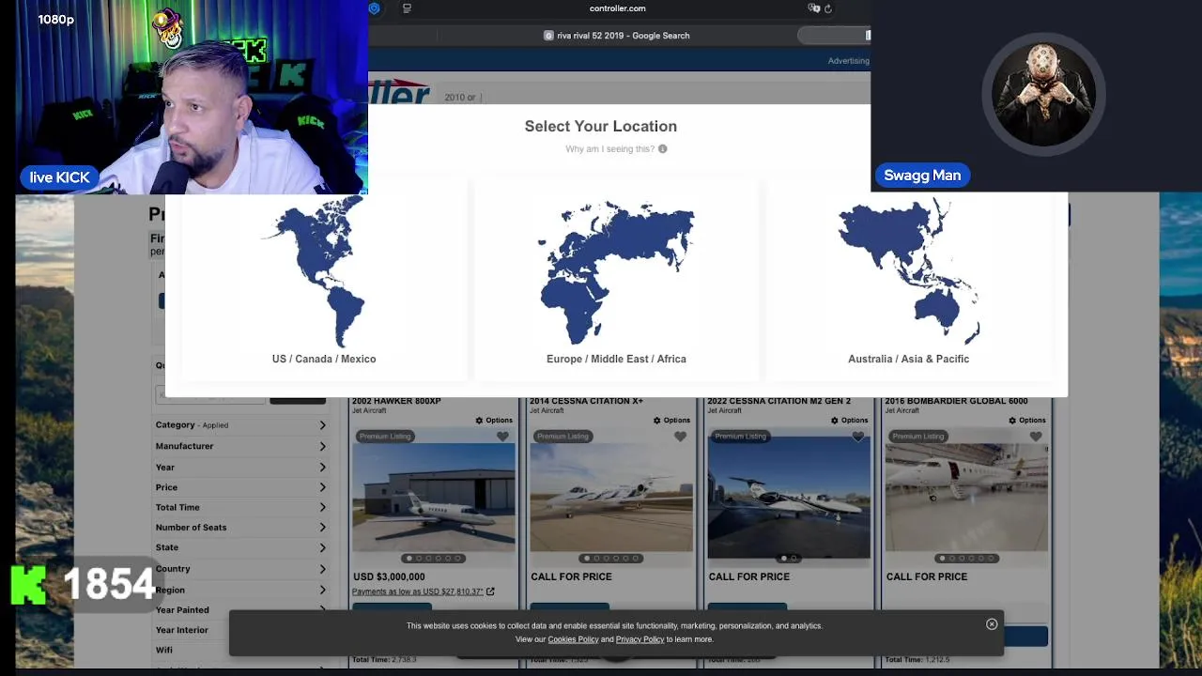The width and height of the screenshot is (1202, 676).
Task: View the Cessna Citation X+ photo
Action: pos(611,498)
